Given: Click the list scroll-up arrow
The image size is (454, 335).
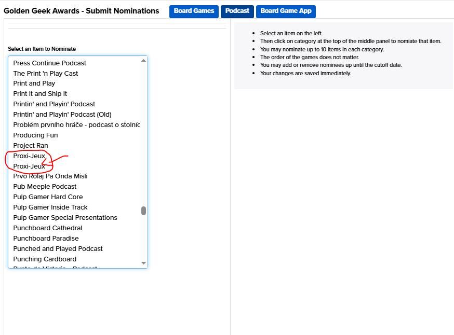Looking at the screenshot, I should tap(143, 61).
